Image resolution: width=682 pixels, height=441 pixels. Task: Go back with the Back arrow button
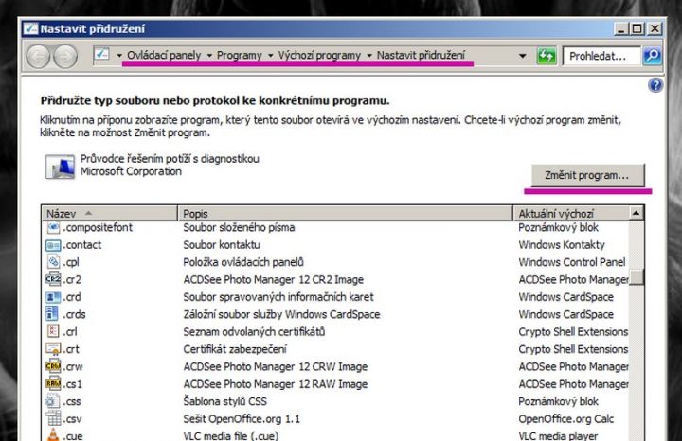coord(38,56)
